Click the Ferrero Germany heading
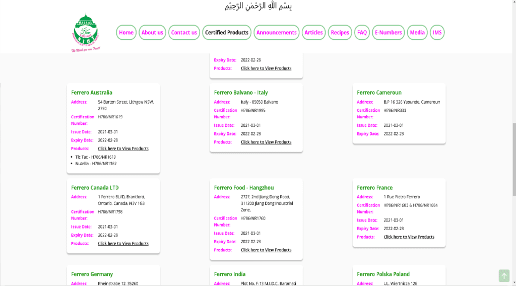This screenshot has width=516, height=286. (92, 274)
